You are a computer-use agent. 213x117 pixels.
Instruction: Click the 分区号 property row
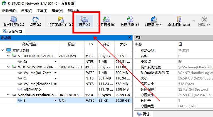[174, 100]
